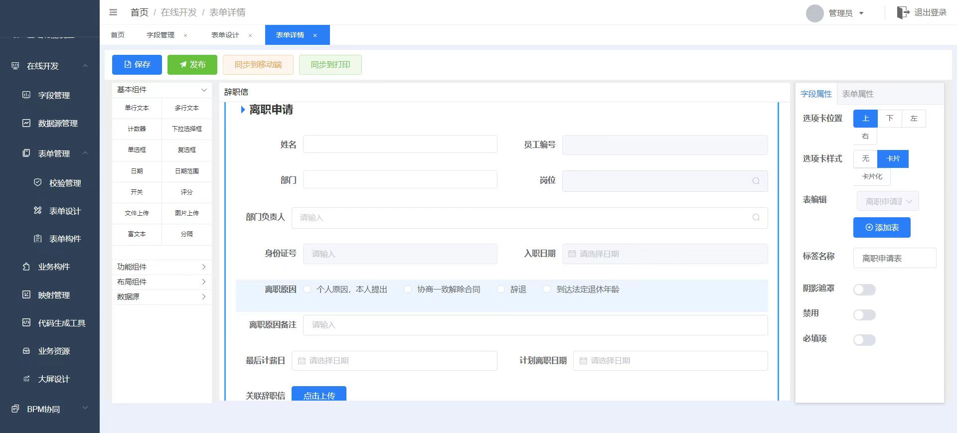Click the 添加表 button
Screen dimensions: 957x433
(882, 228)
